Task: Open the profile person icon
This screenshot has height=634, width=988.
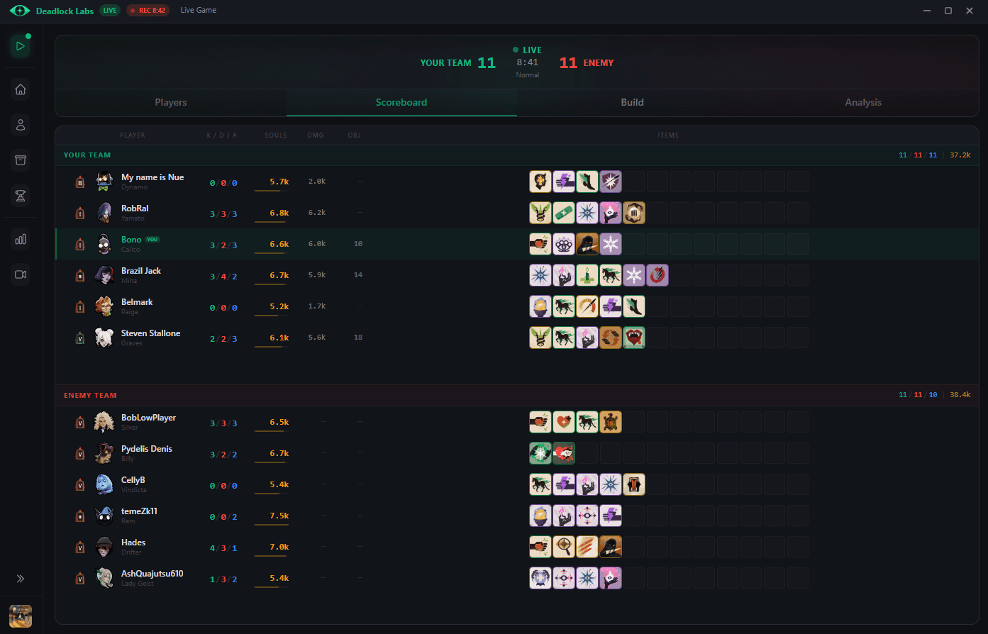Action: click(20, 125)
